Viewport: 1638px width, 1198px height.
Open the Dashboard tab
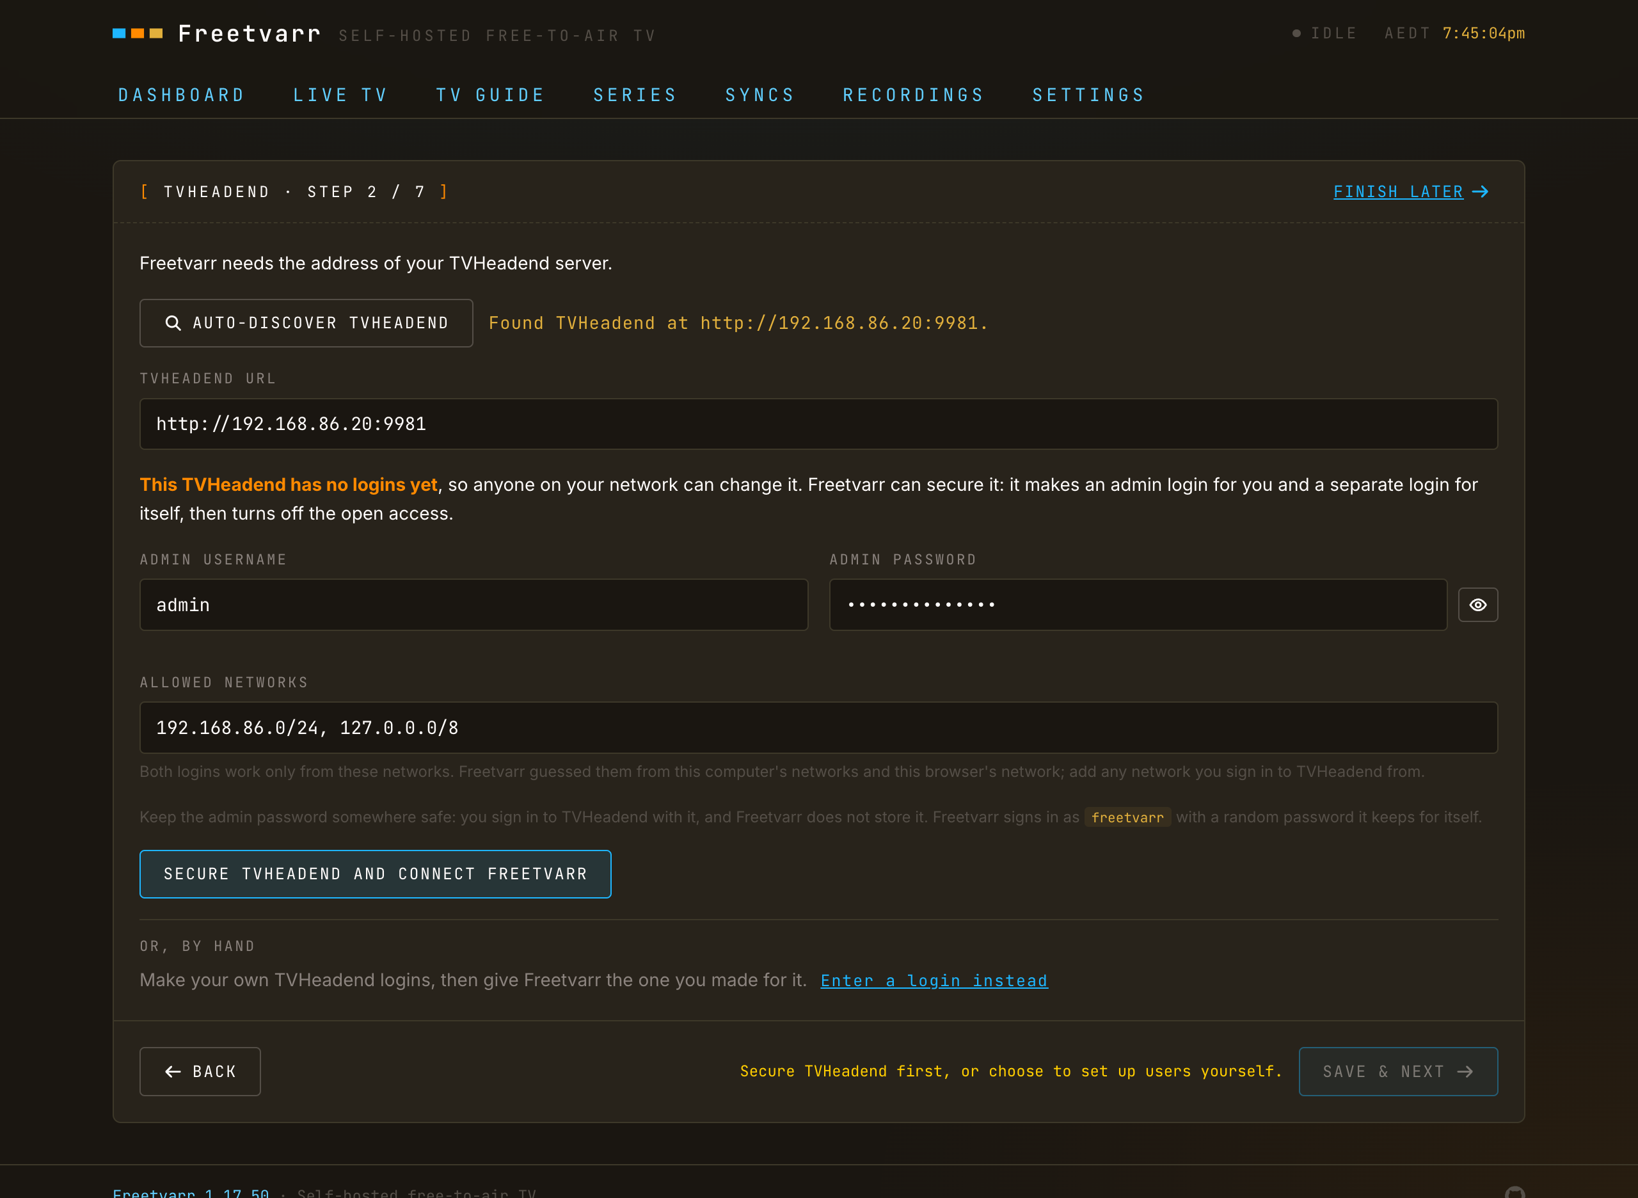(181, 95)
